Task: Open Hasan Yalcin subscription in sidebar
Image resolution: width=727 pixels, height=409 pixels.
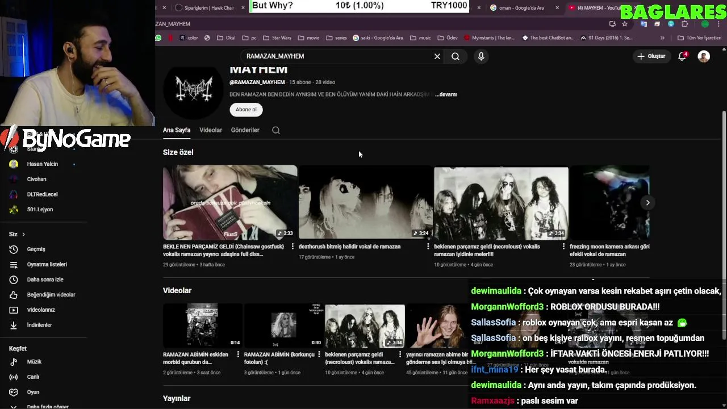Action: [43, 164]
